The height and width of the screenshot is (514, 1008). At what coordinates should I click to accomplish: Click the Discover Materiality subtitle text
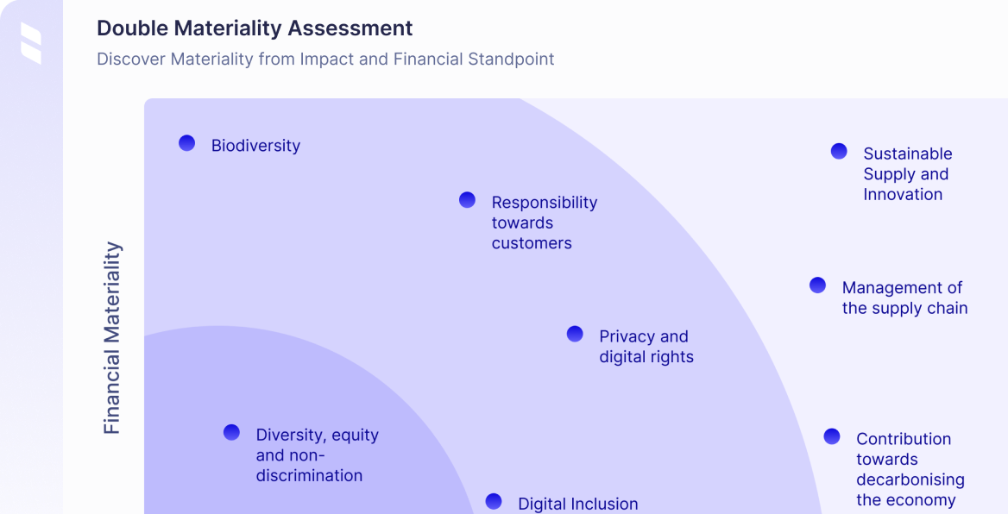click(325, 60)
